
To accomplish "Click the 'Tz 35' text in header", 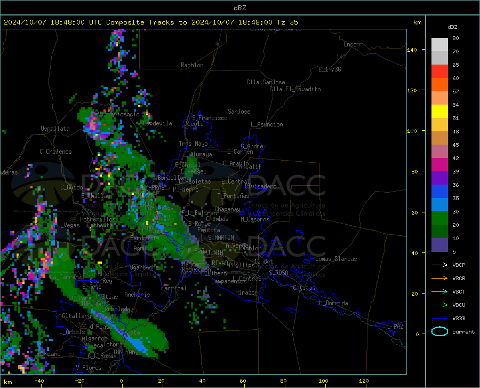I will (x=287, y=22).
